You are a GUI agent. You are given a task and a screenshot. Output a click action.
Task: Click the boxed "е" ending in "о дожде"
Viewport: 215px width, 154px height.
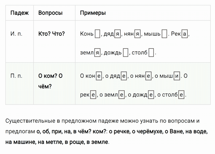151,95
